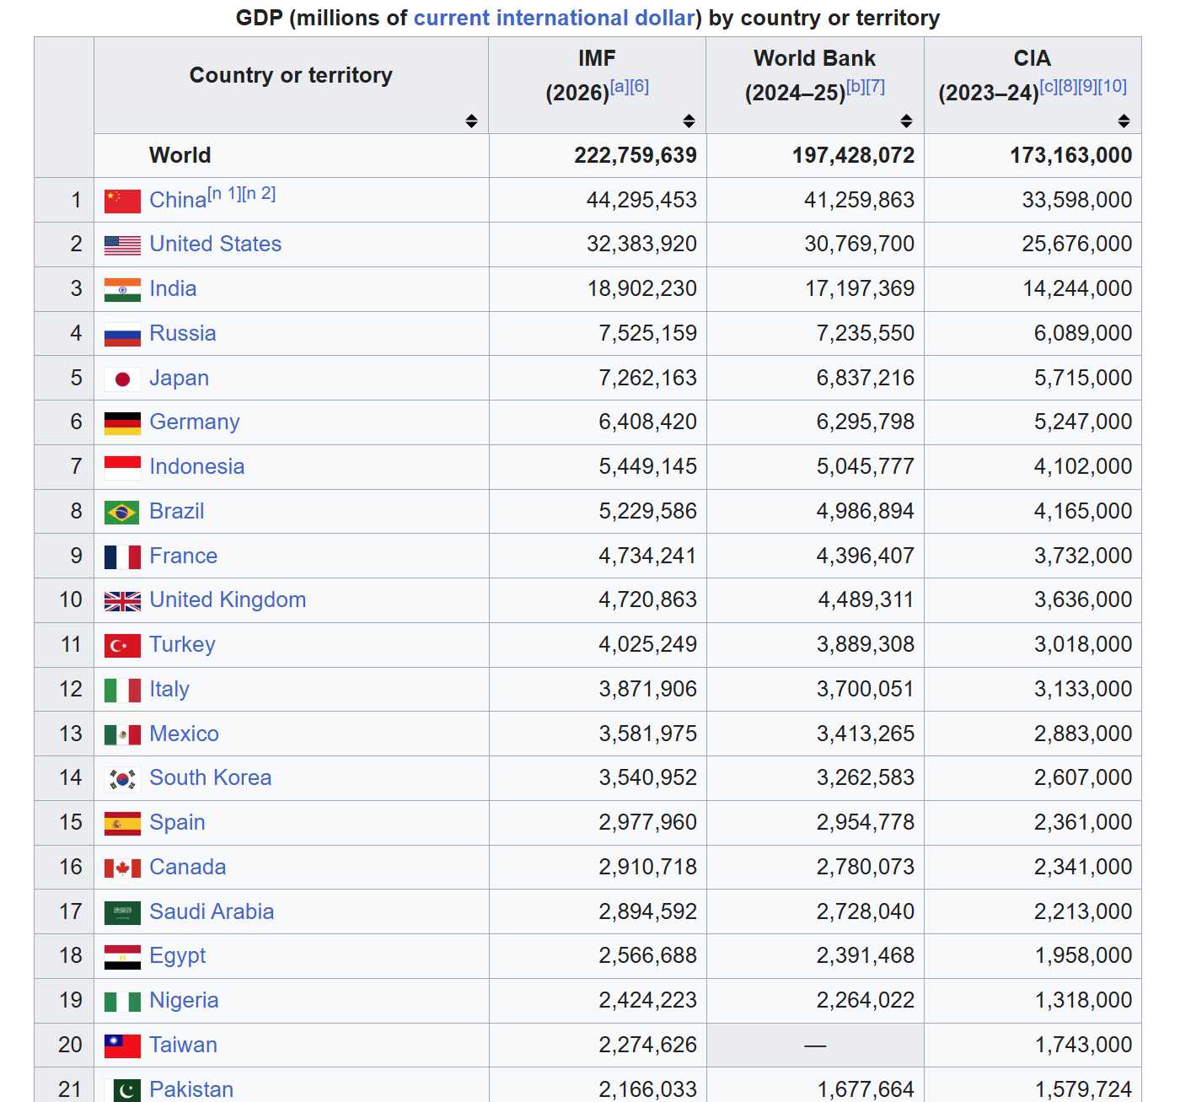Click the United States flag icon
Screen dimensions: 1191x1102
pyautogui.click(x=122, y=245)
